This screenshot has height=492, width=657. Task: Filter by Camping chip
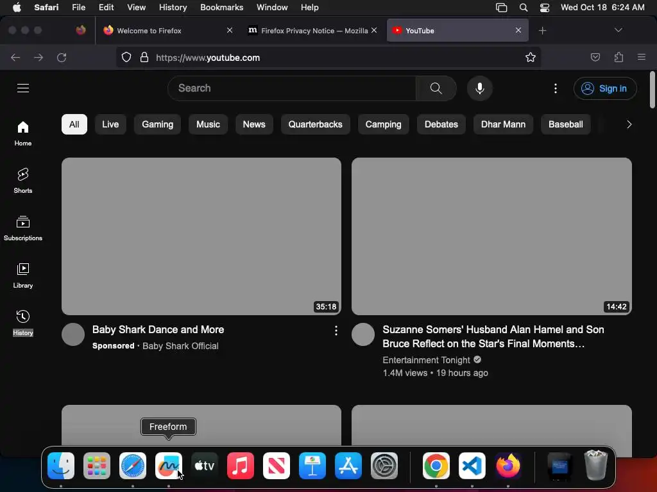click(383, 124)
